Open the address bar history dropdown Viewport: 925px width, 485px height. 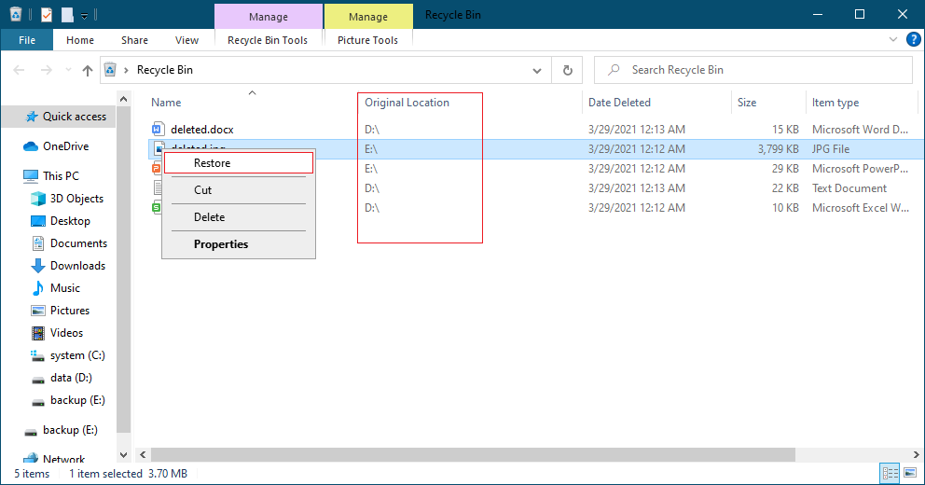click(x=536, y=70)
